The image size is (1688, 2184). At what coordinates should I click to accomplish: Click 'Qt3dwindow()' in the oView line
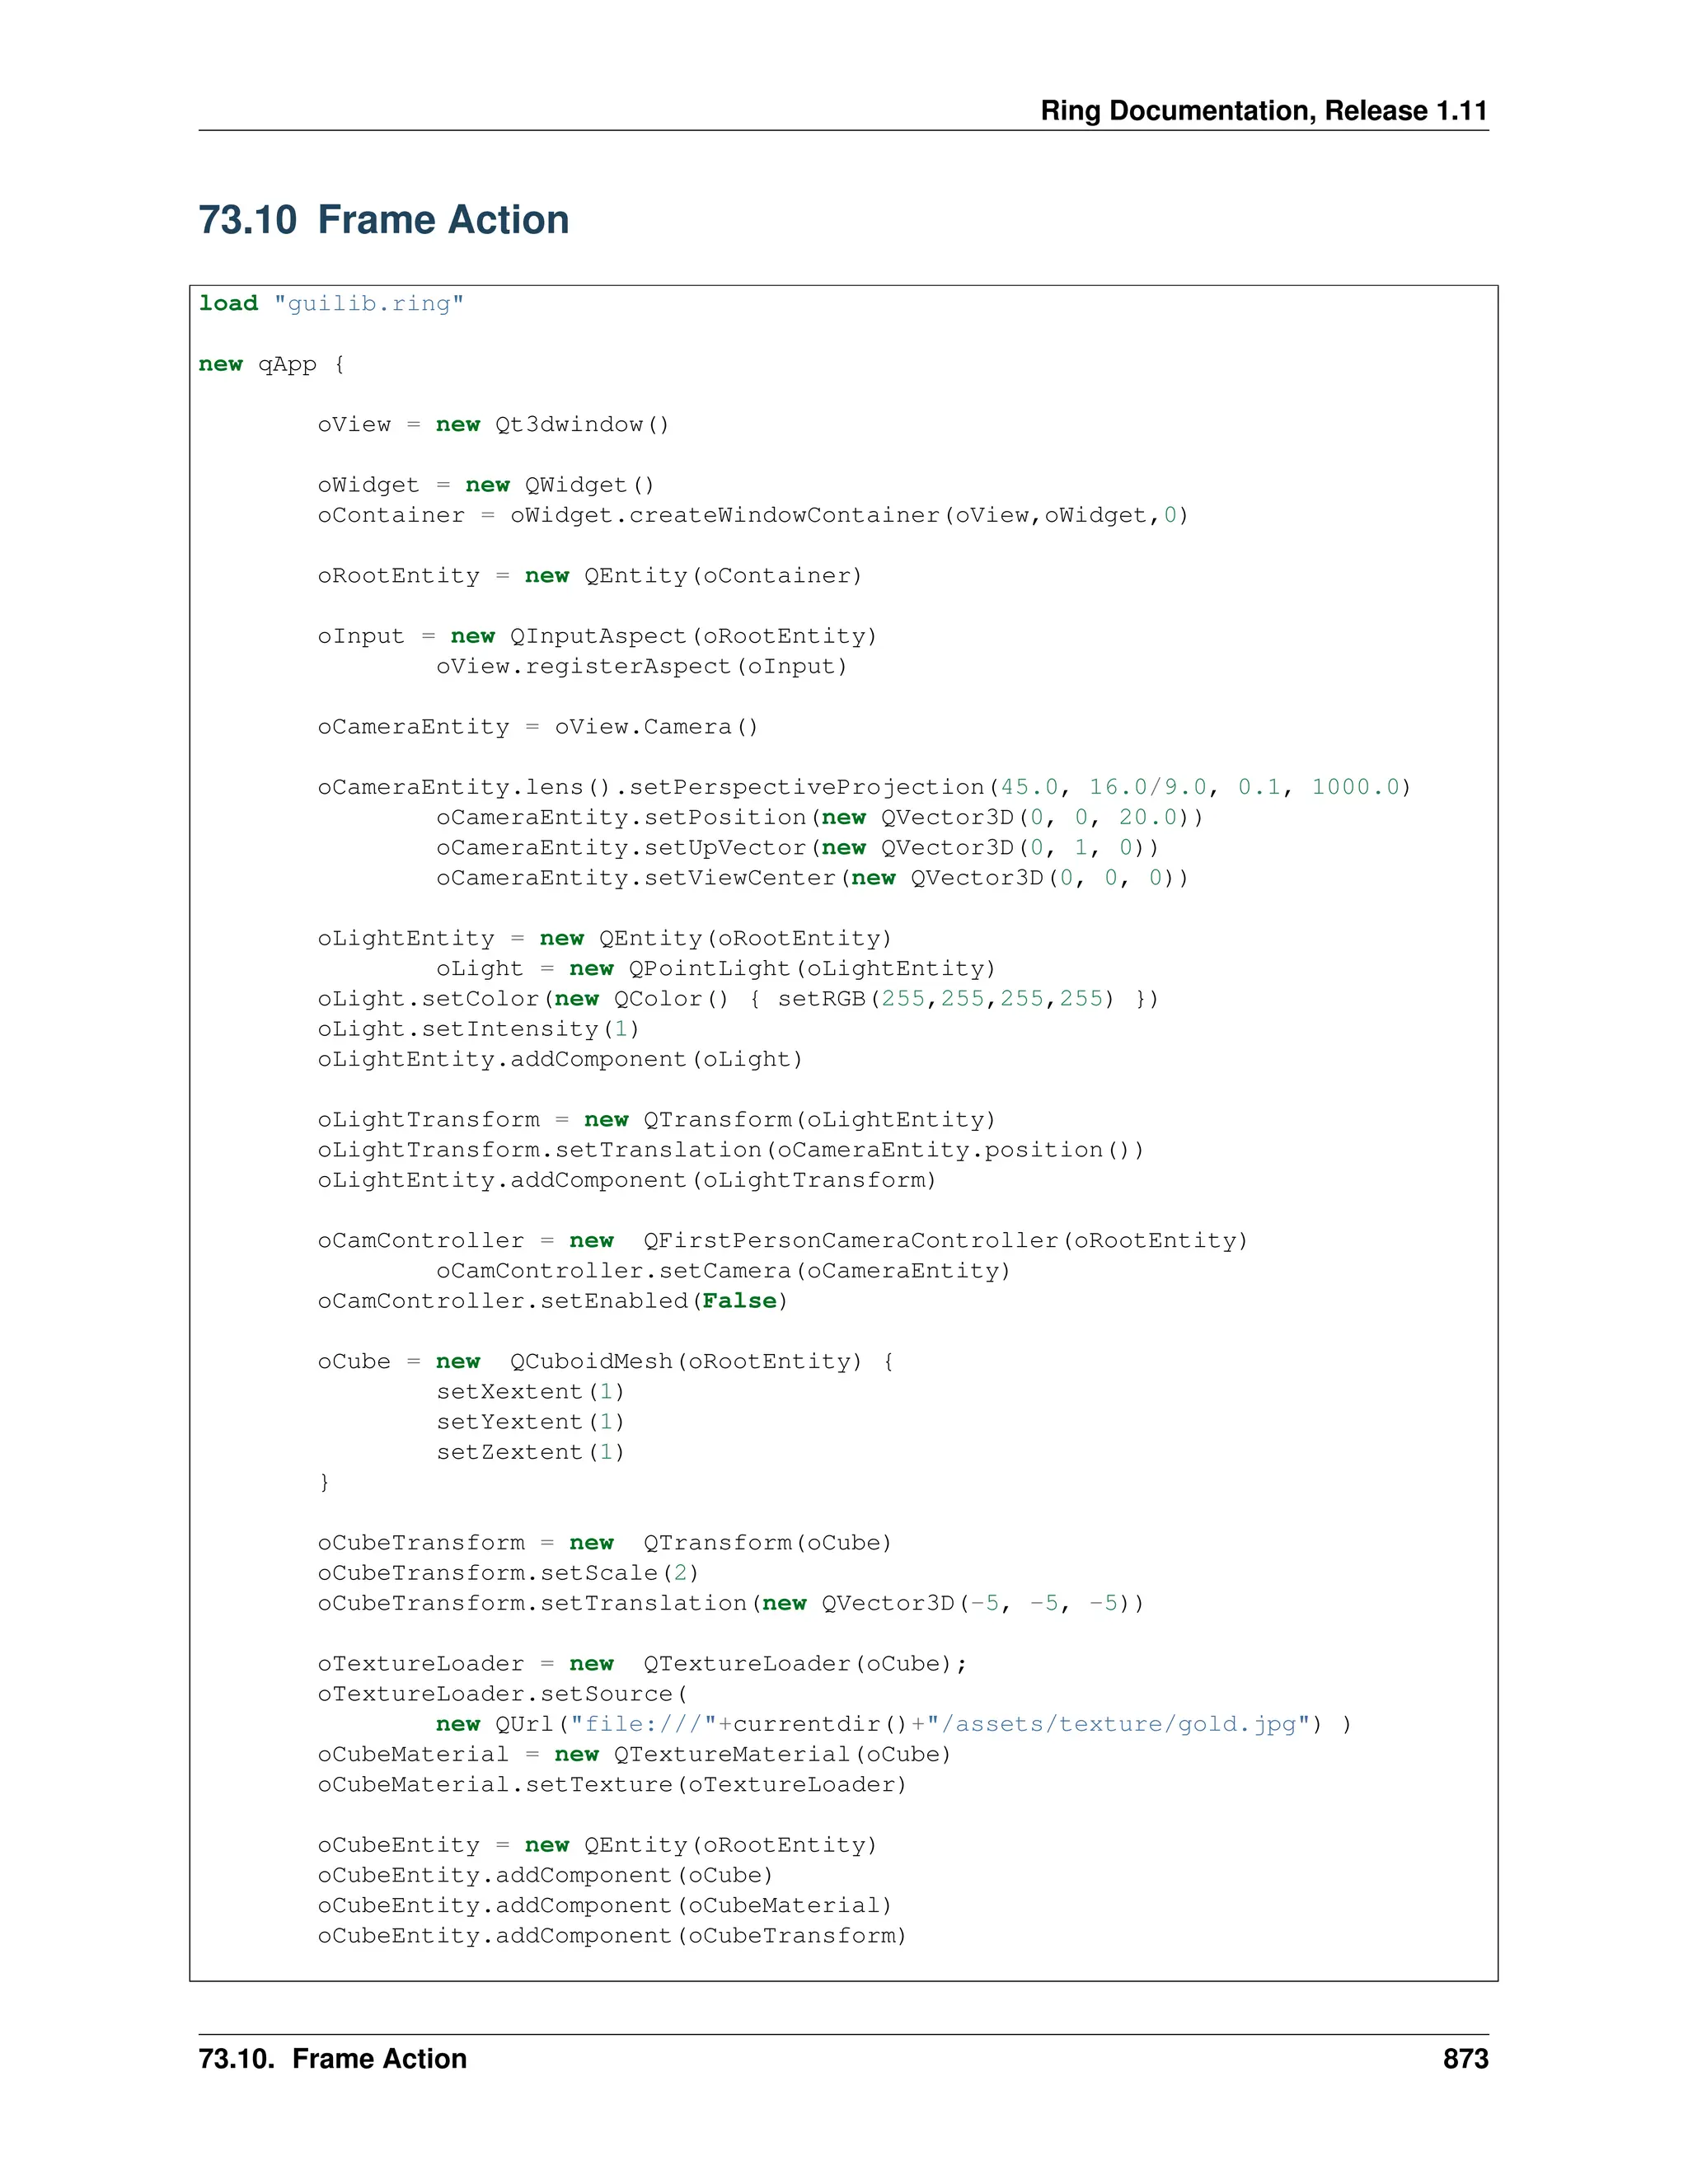tap(582, 425)
